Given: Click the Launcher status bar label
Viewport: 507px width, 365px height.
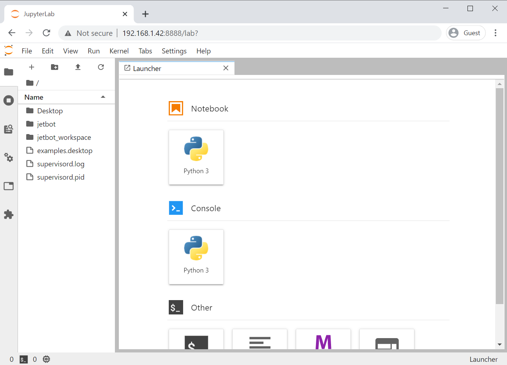Looking at the screenshot, I should (483, 359).
